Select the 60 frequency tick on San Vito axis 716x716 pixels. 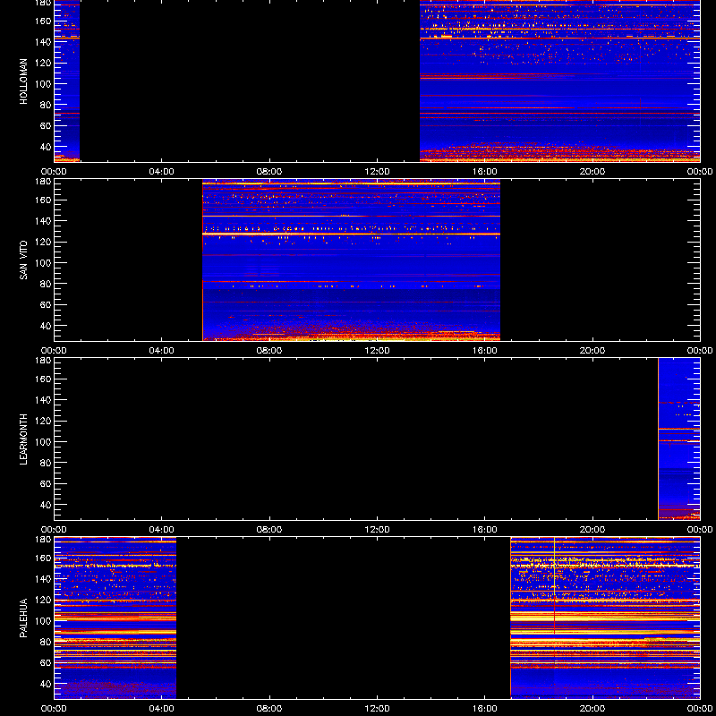pyautogui.click(x=47, y=304)
